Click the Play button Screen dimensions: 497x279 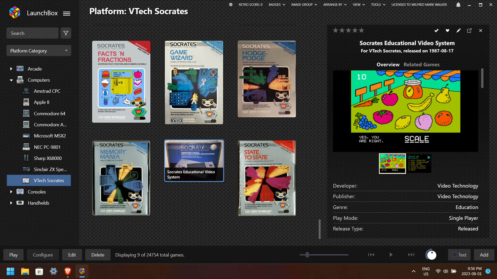[13, 255]
